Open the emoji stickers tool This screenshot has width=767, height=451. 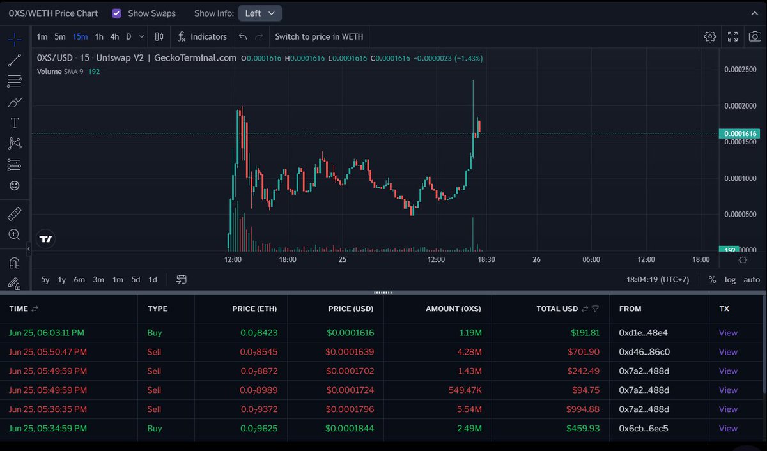coord(14,185)
